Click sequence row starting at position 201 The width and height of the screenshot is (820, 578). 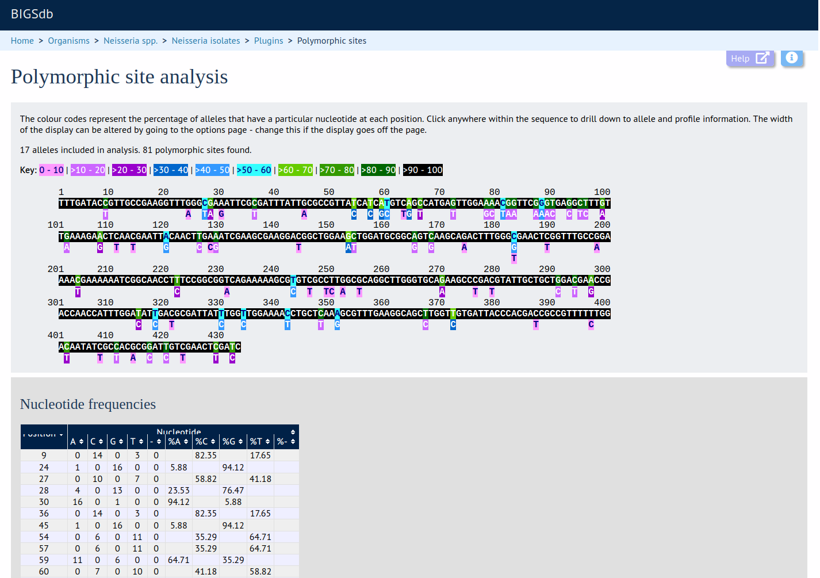334,280
